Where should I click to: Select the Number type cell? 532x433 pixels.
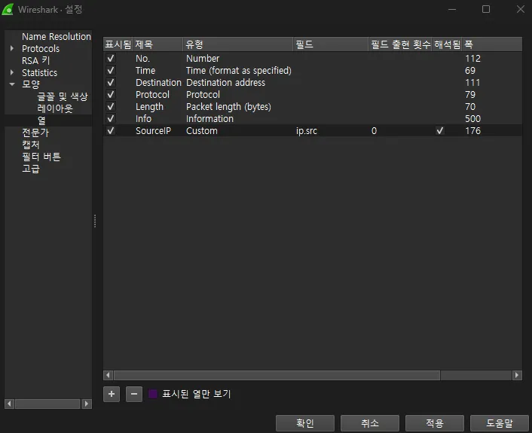point(203,59)
